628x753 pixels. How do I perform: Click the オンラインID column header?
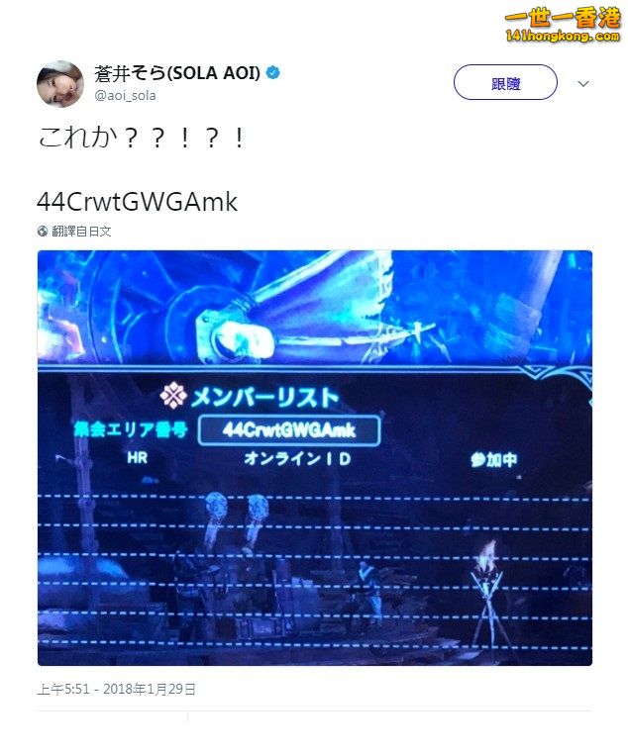click(x=297, y=458)
